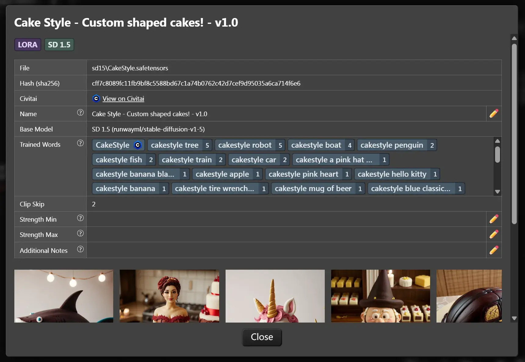
Task: Click the dialog title heading
Action: click(x=126, y=22)
